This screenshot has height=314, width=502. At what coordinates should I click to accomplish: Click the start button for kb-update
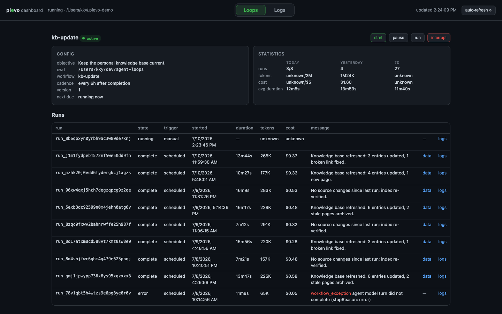point(378,38)
